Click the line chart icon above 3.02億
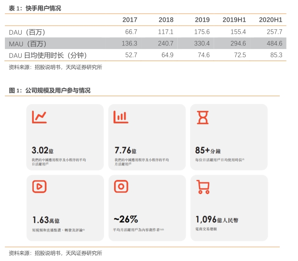298x261 pixels. click(40, 117)
